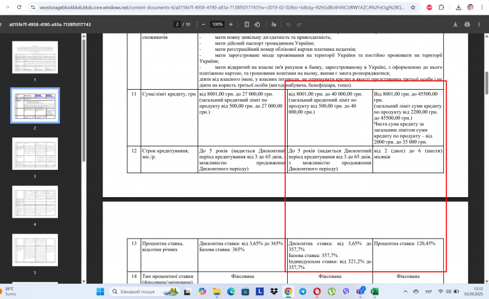Click the document vertical scrollbar thumb
Viewport: 489px width, 299px height.
486,83
